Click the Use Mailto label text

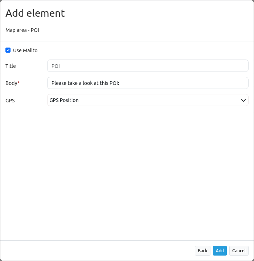(x=25, y=50)
